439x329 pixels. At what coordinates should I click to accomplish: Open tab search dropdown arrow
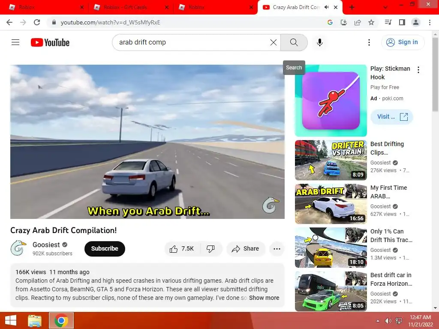tap(385, 7)
